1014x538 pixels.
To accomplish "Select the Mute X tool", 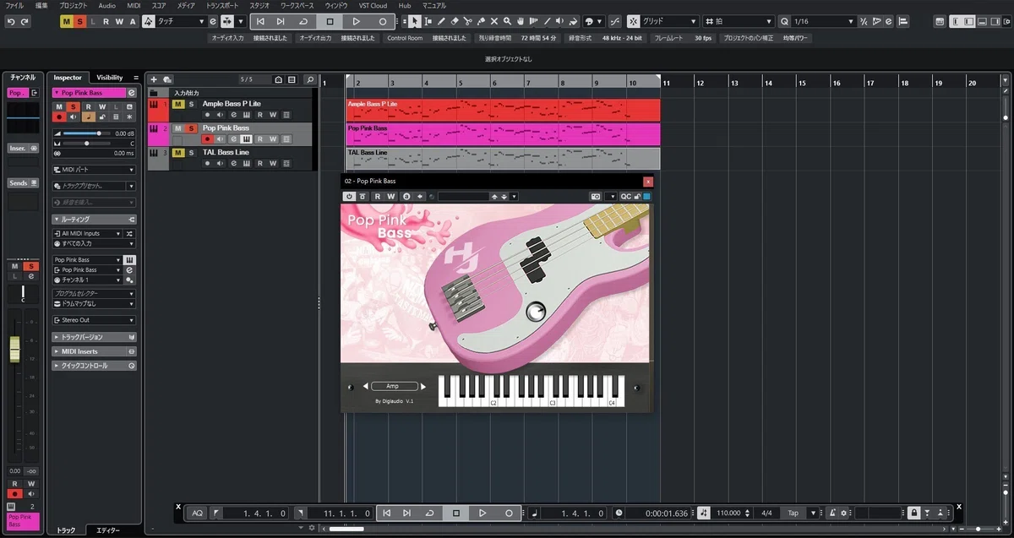I will click(x=493, y=21).
